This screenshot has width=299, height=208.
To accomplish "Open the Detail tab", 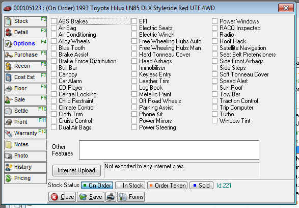I will pyautogui.click(x=25, y=32).
